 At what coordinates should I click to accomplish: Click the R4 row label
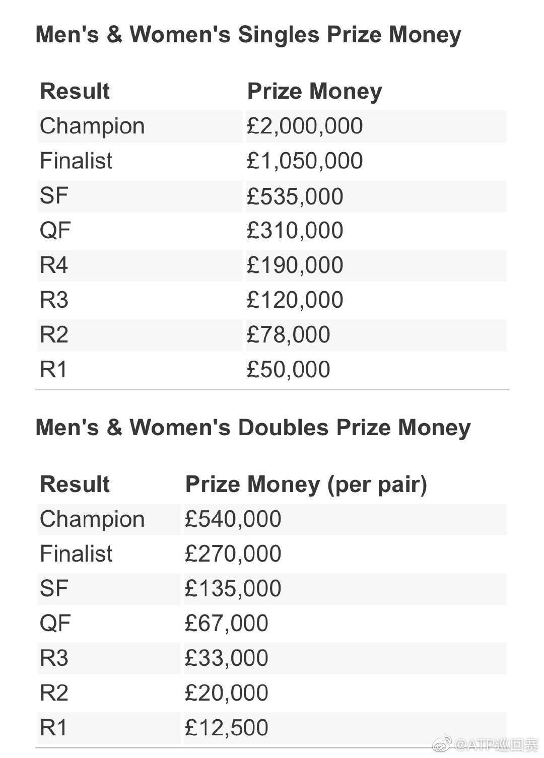[54, 265]
